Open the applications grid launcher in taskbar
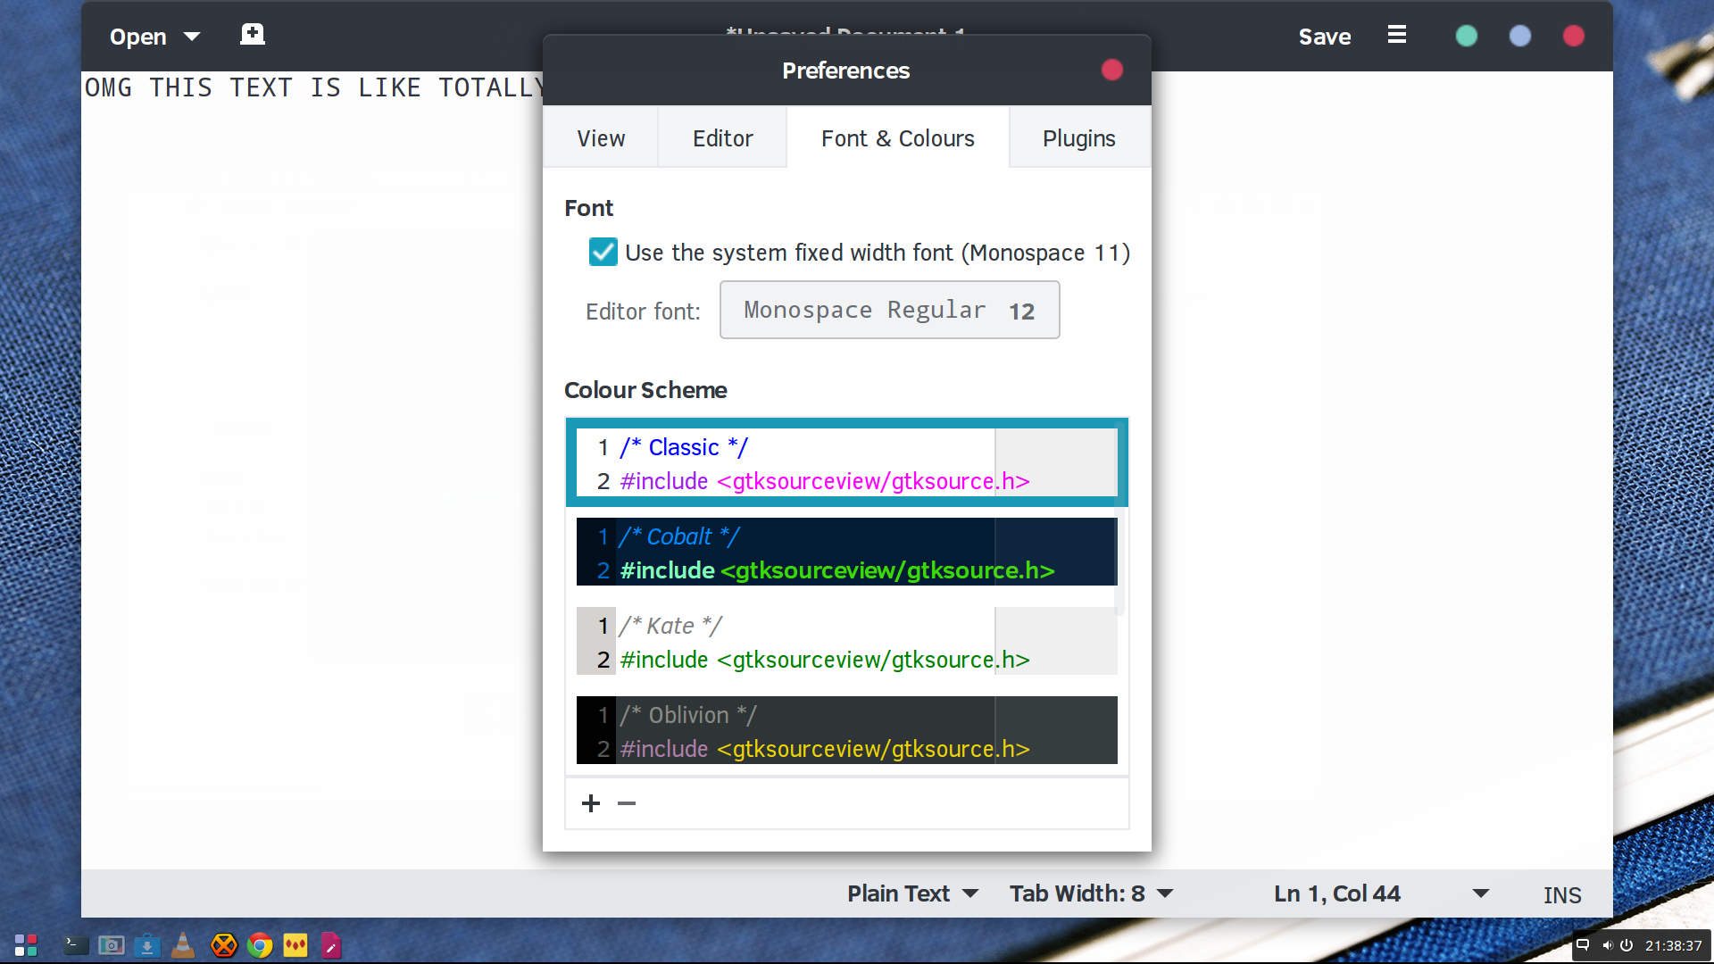The height and width of the screenshot is (964, 1714). (26, 945)
